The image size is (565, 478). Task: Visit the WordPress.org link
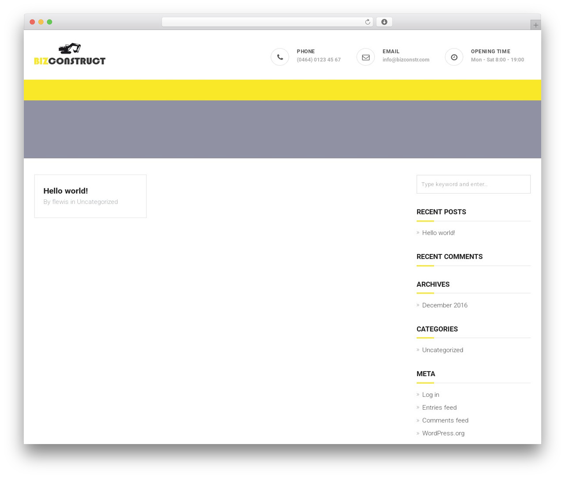[x=443, y=433]
